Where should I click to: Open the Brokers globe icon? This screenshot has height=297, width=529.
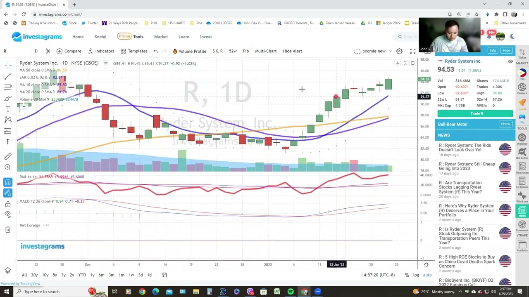(522, 89)
